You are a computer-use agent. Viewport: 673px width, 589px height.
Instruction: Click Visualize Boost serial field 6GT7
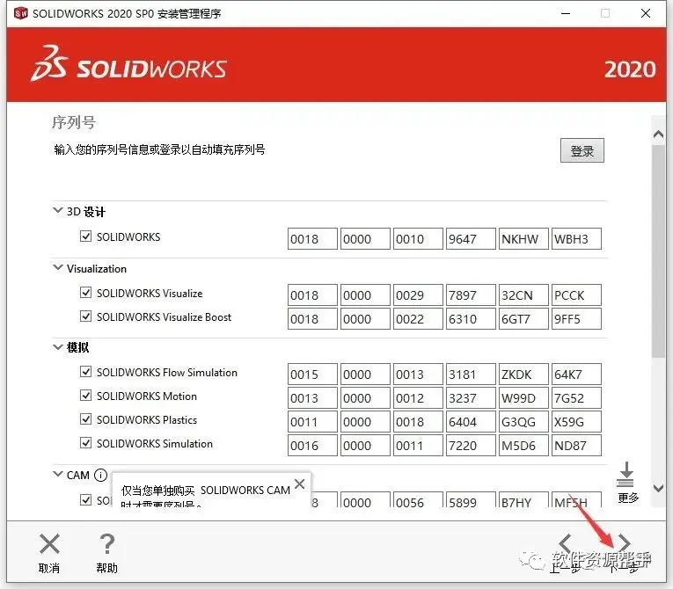coord(523,319)
